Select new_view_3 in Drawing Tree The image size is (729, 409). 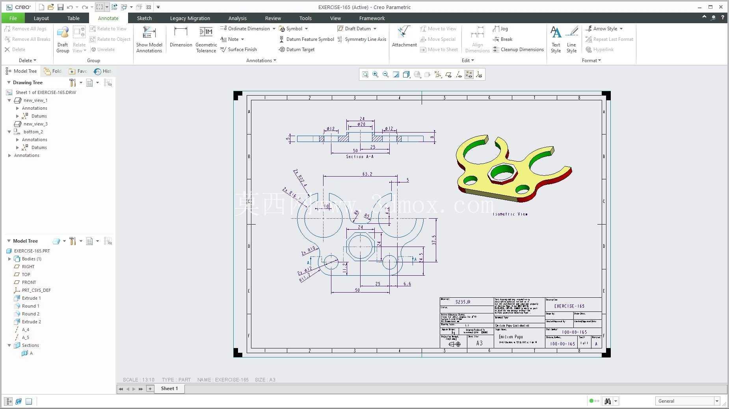point(31,124)
